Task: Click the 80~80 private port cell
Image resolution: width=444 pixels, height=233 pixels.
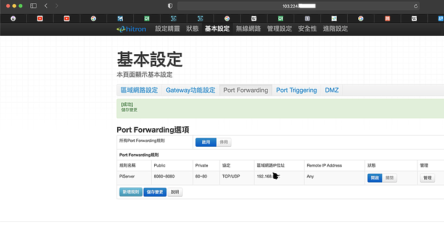Action: point(201,176)
